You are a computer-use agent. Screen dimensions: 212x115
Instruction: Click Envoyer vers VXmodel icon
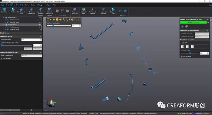click(103, 11)
